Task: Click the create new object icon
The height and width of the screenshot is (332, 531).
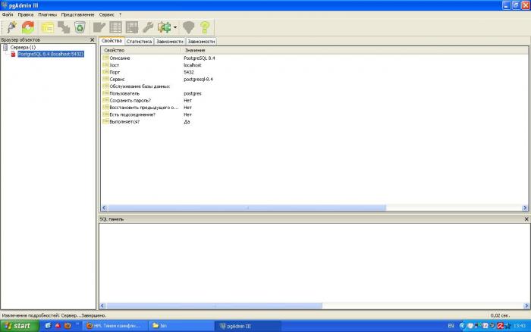Action: (64, 27)
